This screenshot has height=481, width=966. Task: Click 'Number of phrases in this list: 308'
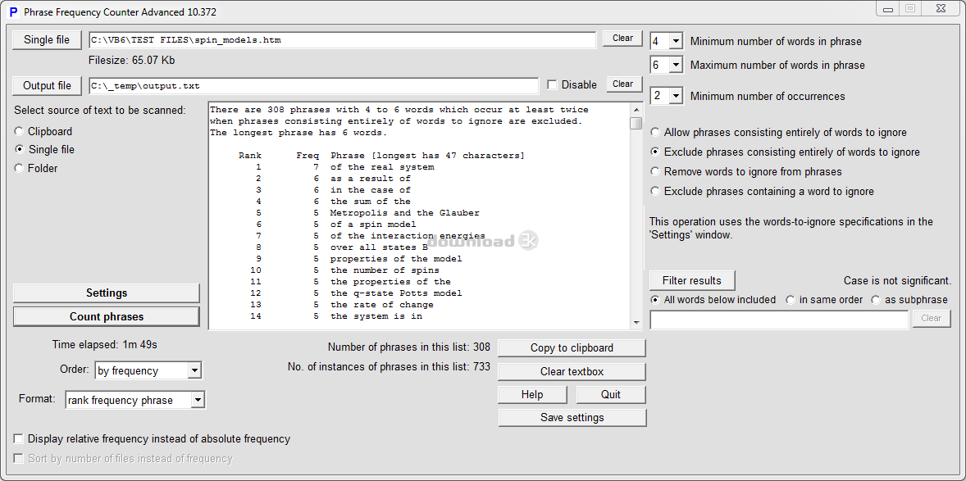[409, 347]
